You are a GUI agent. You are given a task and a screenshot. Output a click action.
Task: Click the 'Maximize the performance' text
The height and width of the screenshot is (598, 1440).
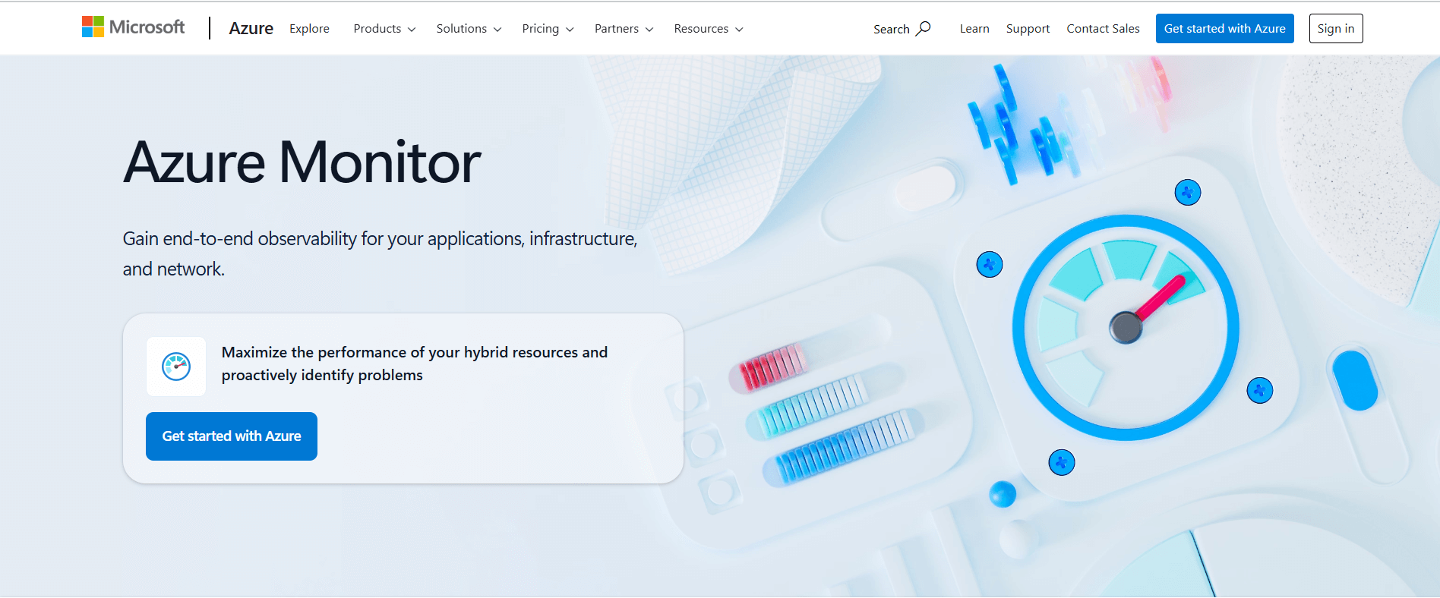pyautogui.click(x=415, y=364)
